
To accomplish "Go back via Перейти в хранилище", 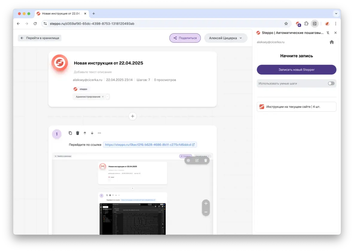I will click(x=40, y=38).
